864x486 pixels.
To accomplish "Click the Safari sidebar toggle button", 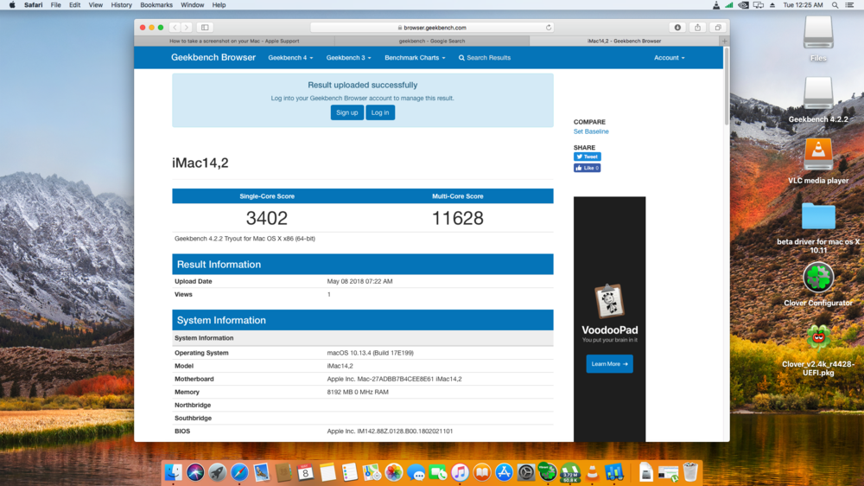I will (x=205, y=28).
